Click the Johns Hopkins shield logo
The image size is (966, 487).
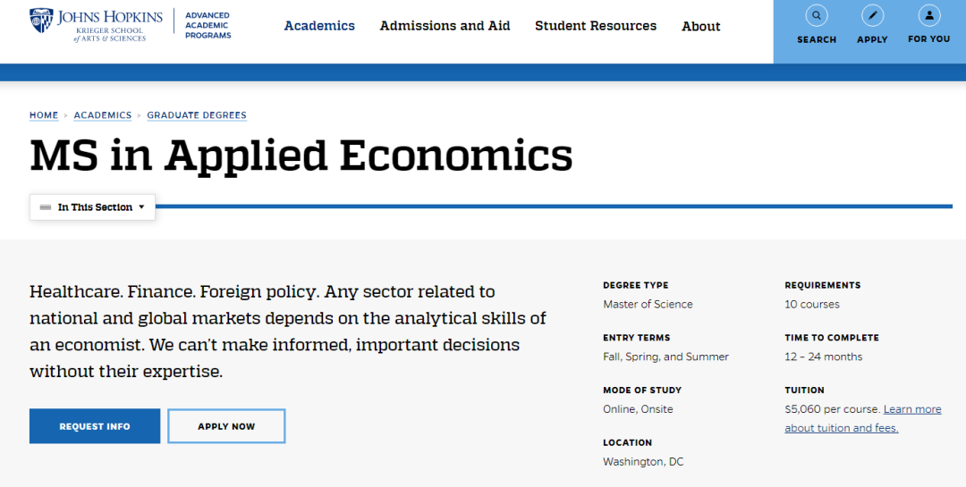41,21
